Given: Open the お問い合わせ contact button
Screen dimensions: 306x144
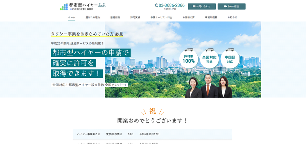Looking at the screenshot, I should [x=202, y=7].
